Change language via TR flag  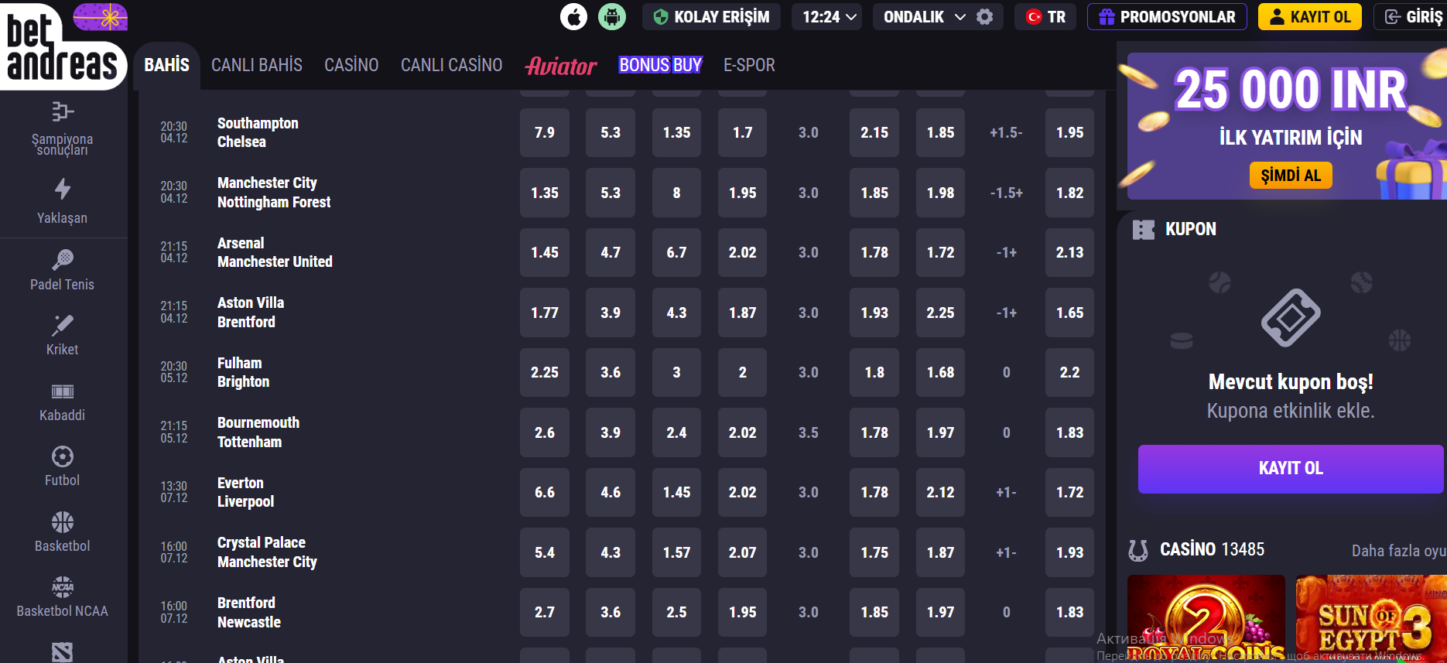tap(1045, 17)
